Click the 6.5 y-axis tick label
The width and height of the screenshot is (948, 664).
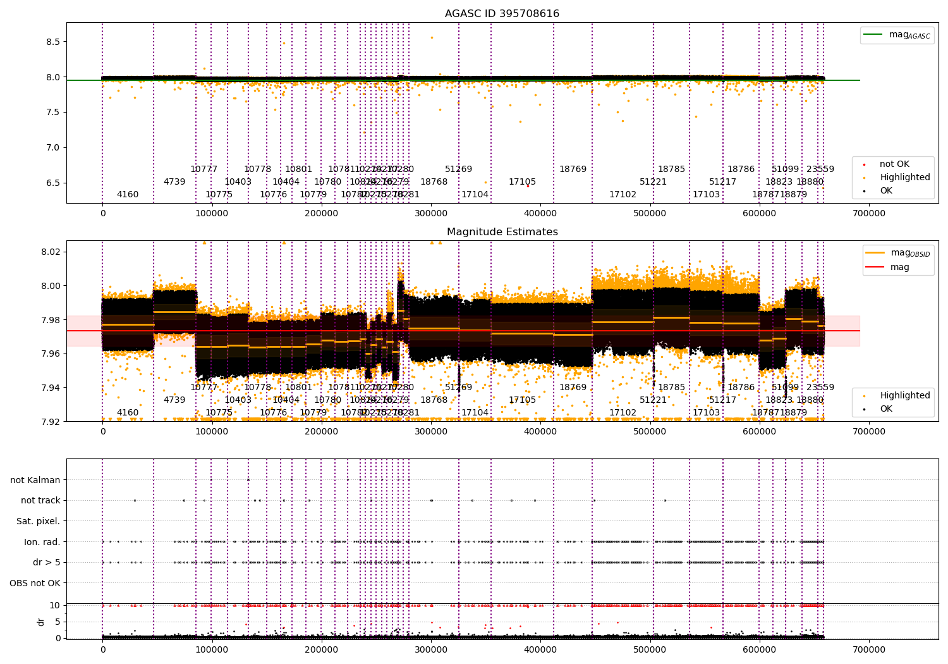[52, 183]
